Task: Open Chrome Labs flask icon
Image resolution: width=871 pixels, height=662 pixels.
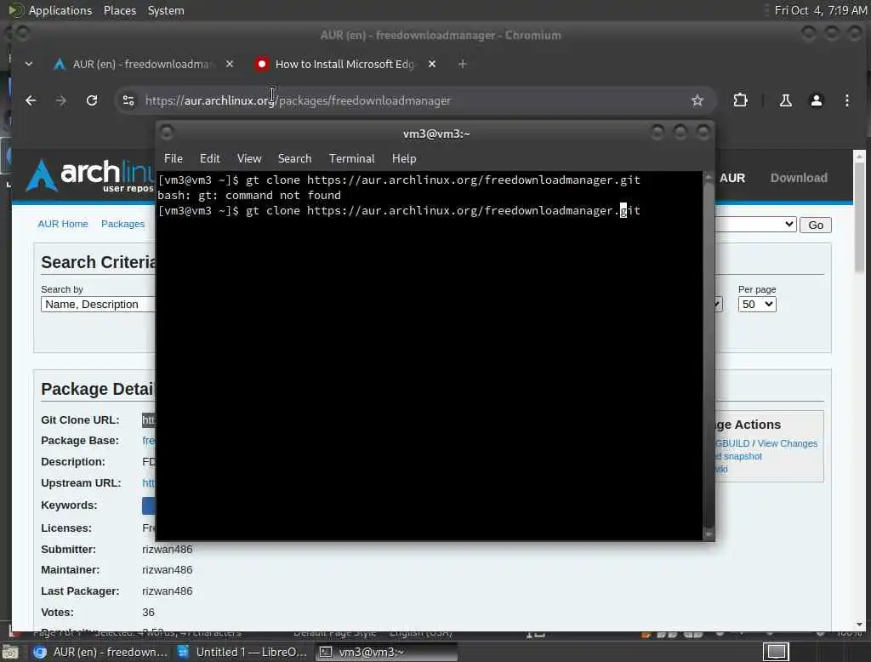Action: [x=785, y=100]
